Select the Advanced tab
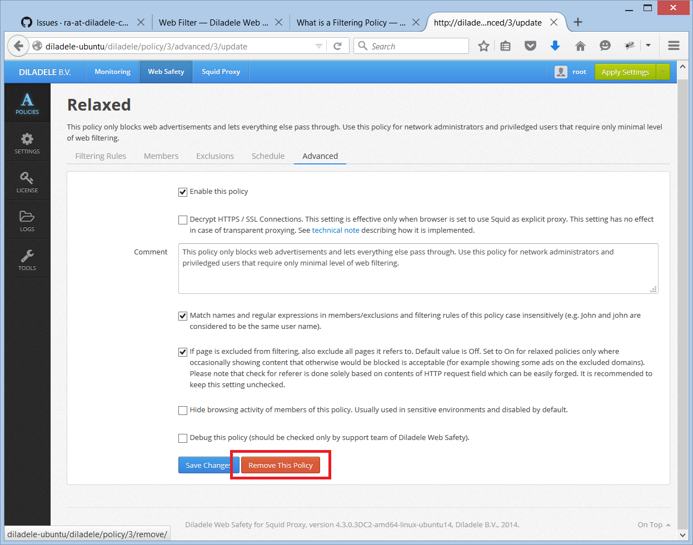Screen dimensions: 693x545 point(320,156)
